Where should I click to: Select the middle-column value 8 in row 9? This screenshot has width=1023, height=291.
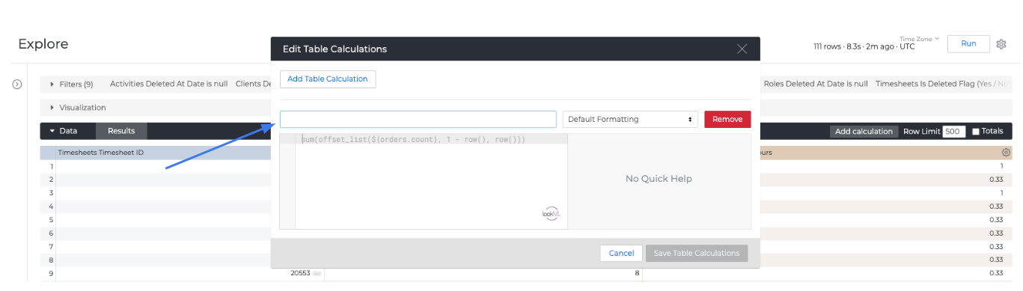coord(637,273)
